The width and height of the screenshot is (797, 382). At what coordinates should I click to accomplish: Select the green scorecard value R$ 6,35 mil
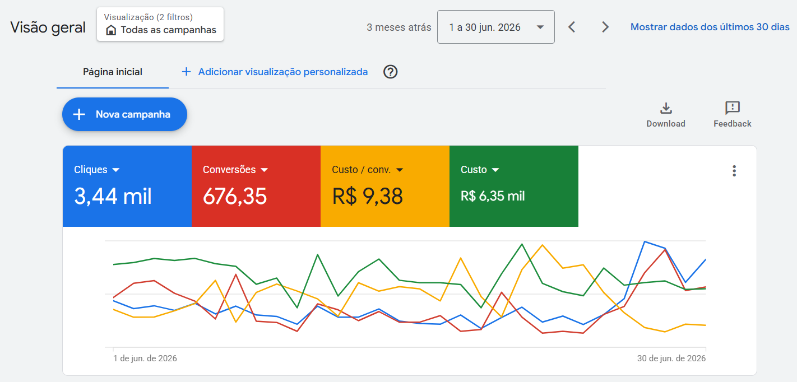pos(493,197)
